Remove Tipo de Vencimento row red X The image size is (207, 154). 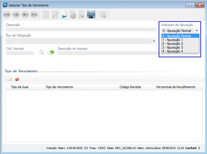17,79
